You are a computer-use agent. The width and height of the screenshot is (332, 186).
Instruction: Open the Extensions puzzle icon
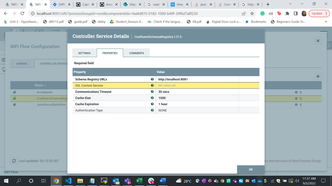(x=287, y=14)
